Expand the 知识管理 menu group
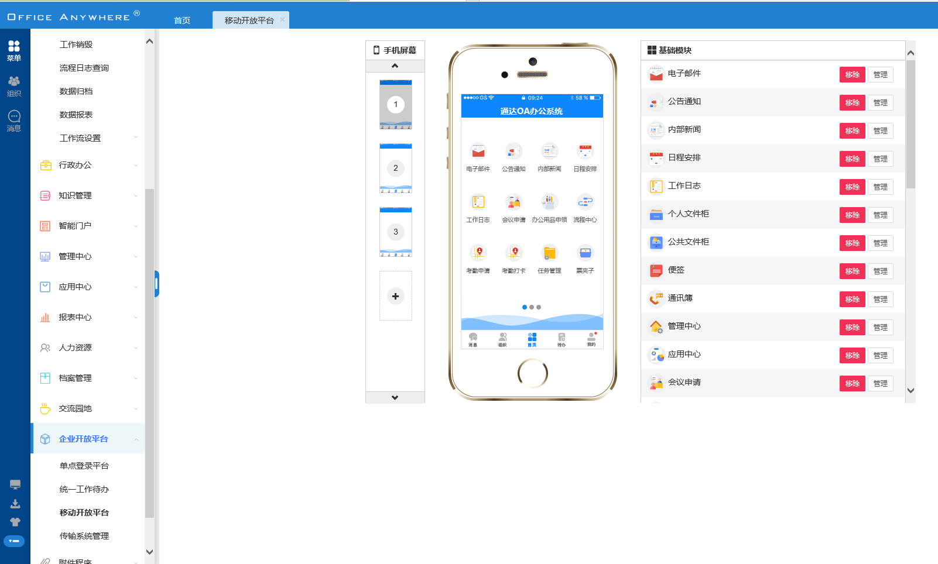This screenshot has height=564, width=938. 88,195
